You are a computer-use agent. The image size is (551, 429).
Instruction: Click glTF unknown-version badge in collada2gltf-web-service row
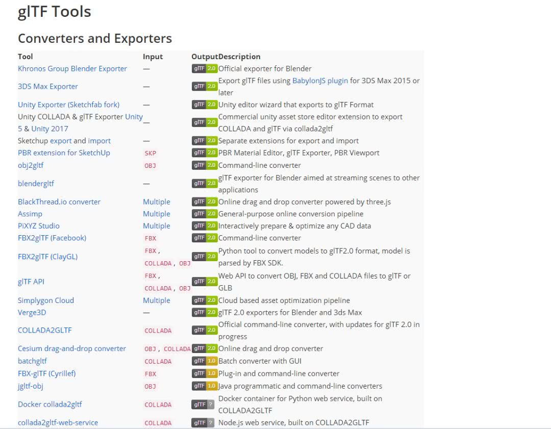[203, 423]
